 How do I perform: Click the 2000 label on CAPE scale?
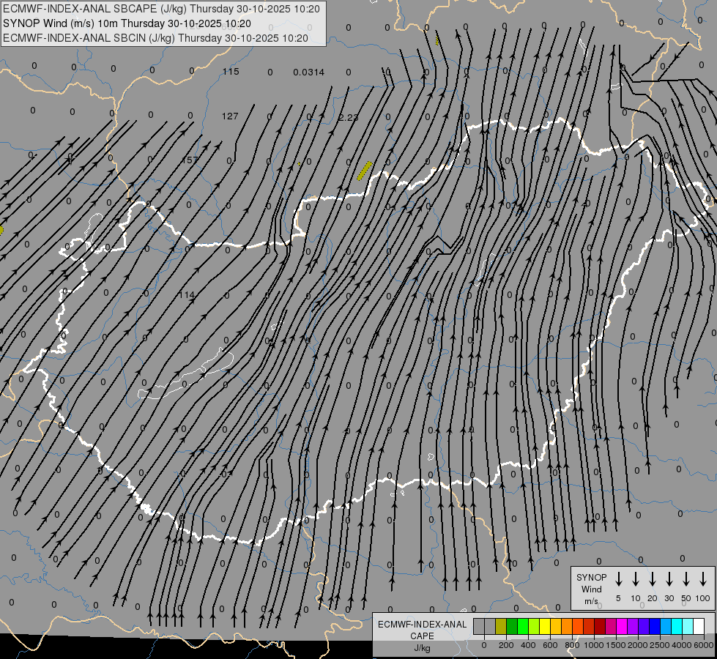click(638, 645)
